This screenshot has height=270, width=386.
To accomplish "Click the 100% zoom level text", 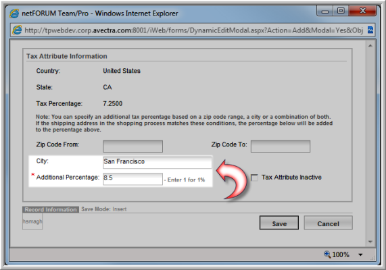I will pos(341,254).
